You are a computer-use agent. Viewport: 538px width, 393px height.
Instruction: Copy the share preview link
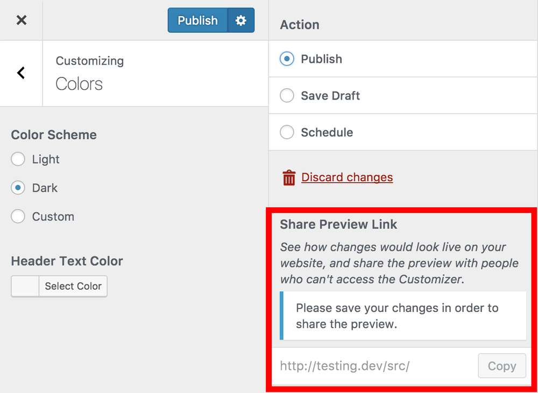pyautogui.click(x=502, y=366)
